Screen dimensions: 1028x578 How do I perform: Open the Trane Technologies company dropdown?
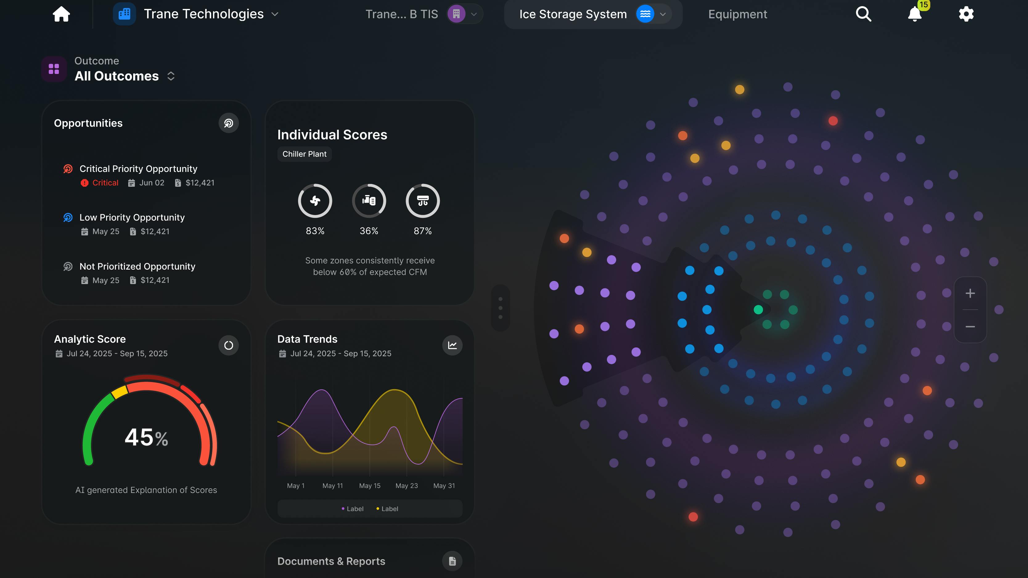click(x=275, y=14)
